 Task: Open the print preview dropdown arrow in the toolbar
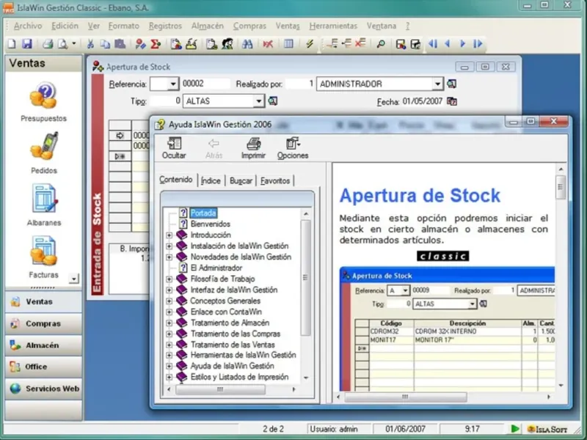tap(74, 44)
